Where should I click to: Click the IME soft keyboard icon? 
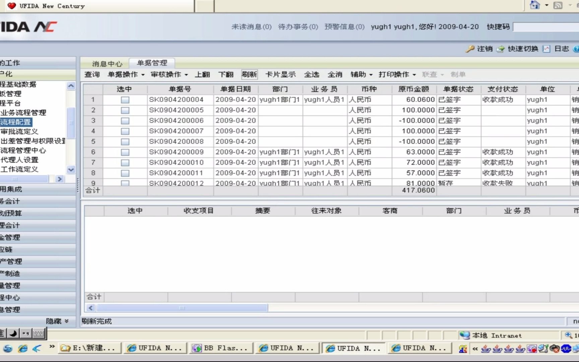(39, 333)
